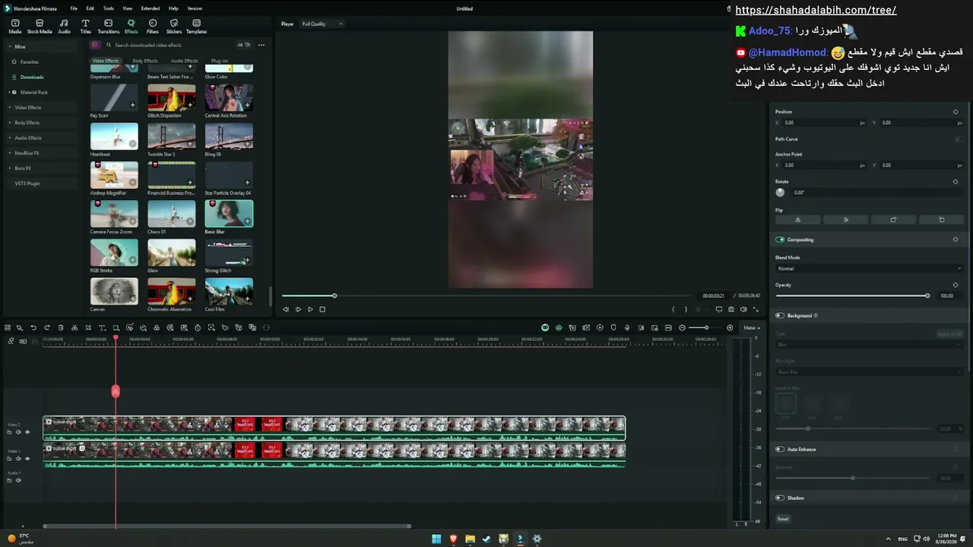Split clip with the scissors tool
The width and height of the screenshot is (973, 547).
click(74, 328)
